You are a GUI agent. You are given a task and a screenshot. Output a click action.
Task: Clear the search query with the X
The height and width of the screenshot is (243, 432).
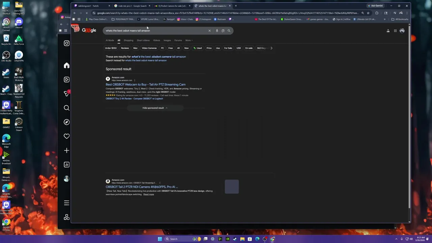point(209,31)
